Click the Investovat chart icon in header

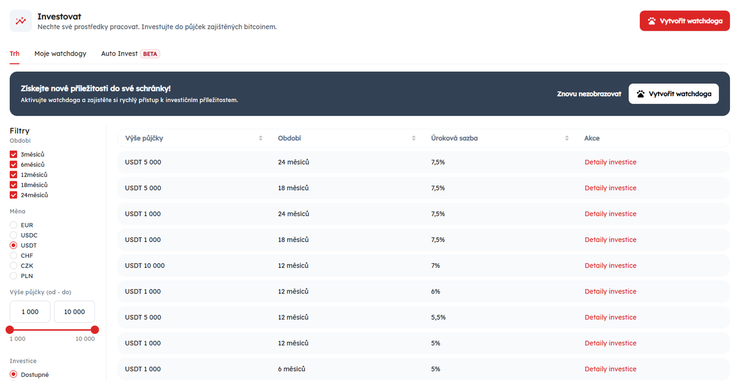coord(21,21)
